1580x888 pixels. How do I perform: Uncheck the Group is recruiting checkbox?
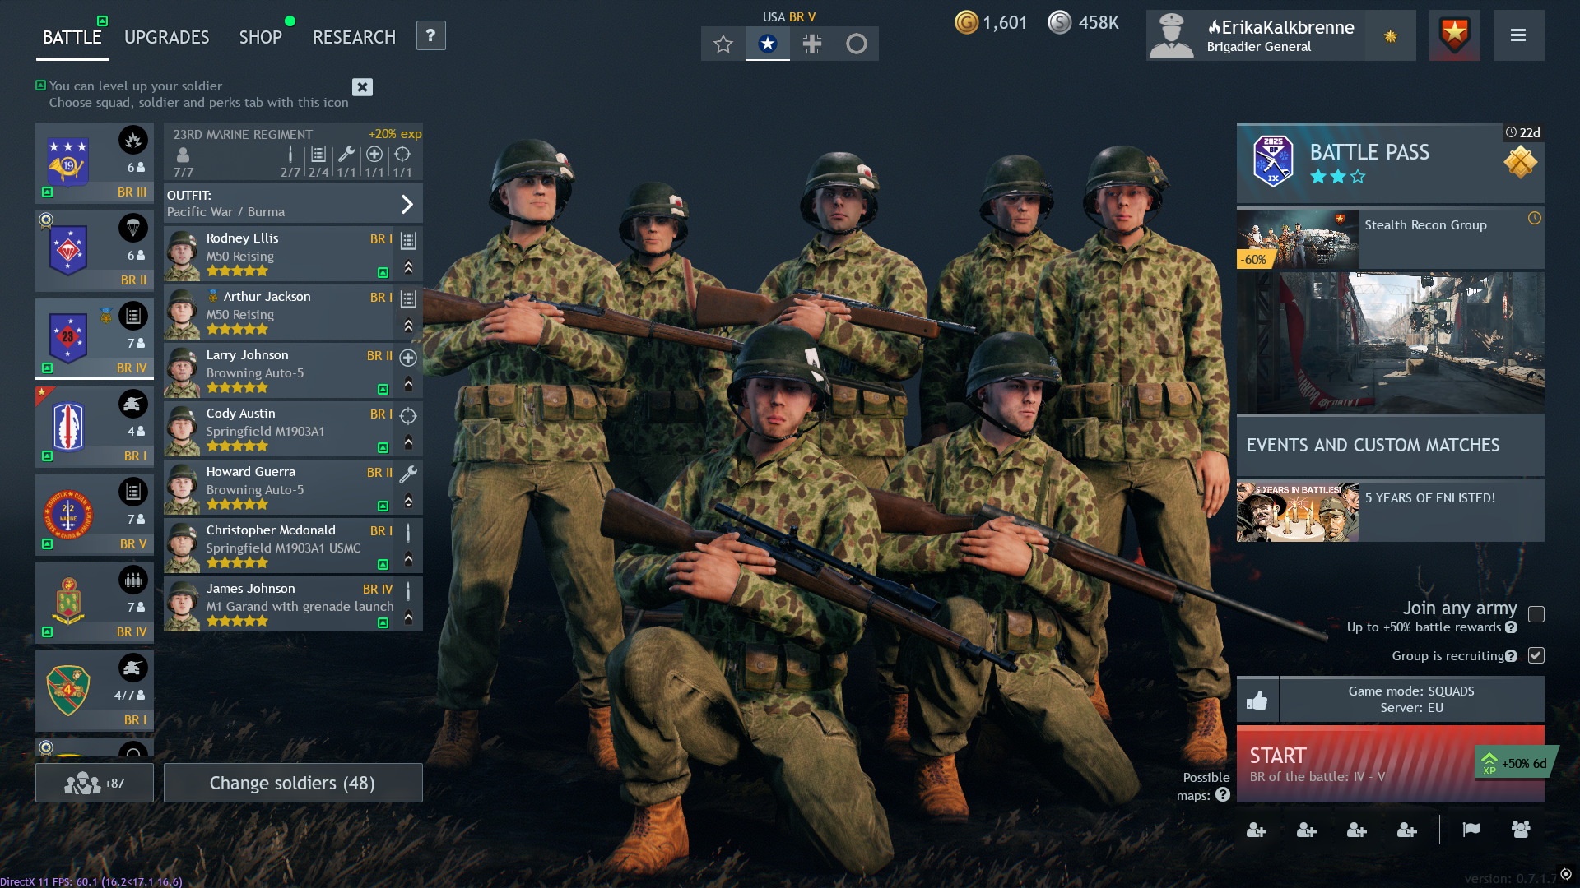pos(1536,655)
